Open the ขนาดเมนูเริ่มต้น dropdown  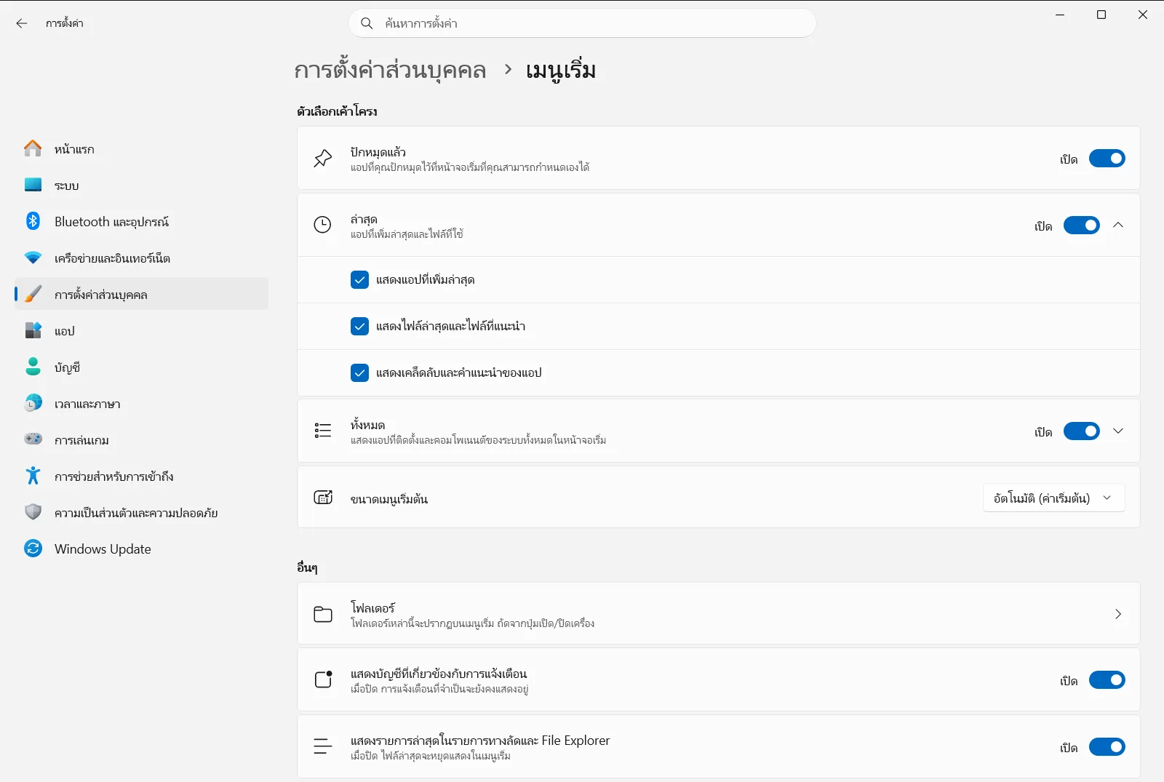click(1053, 498)
